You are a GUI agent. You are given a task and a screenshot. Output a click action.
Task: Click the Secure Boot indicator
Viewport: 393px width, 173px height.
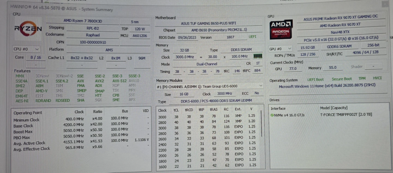(341, 79)
